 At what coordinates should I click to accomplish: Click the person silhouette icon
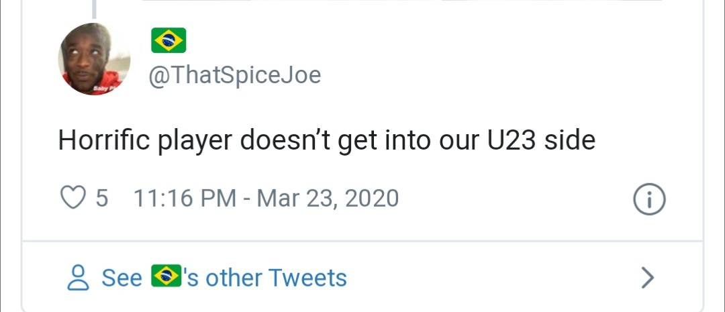pyautogui.click(x=79, y=277)
